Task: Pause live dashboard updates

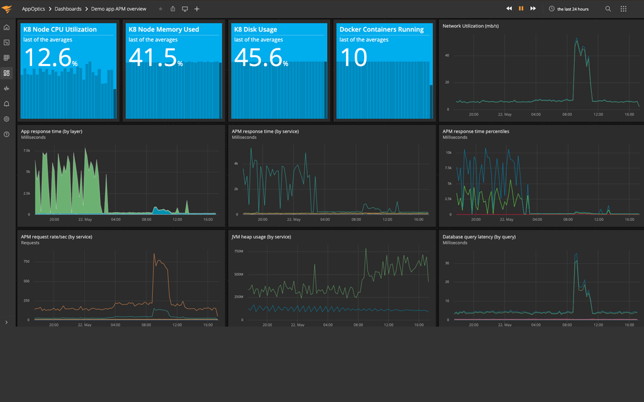Action: (521, 9)
